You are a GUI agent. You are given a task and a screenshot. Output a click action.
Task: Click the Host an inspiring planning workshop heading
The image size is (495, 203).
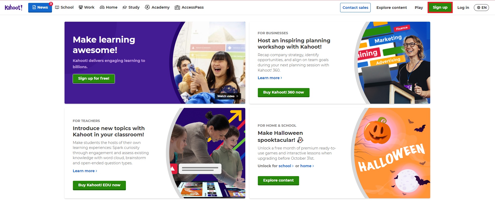click(294, 44)
